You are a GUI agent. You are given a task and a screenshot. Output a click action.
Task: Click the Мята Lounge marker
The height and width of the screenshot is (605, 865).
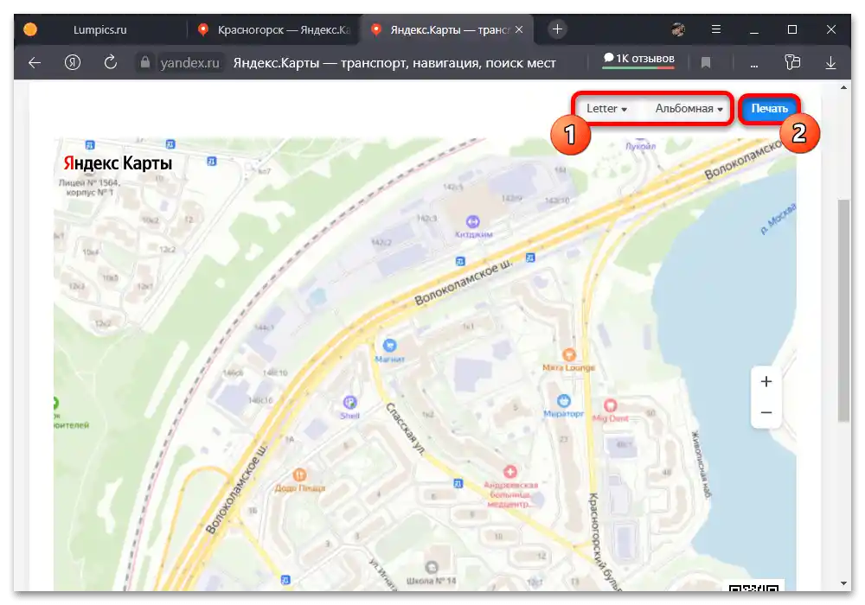(x=569, y=355)
